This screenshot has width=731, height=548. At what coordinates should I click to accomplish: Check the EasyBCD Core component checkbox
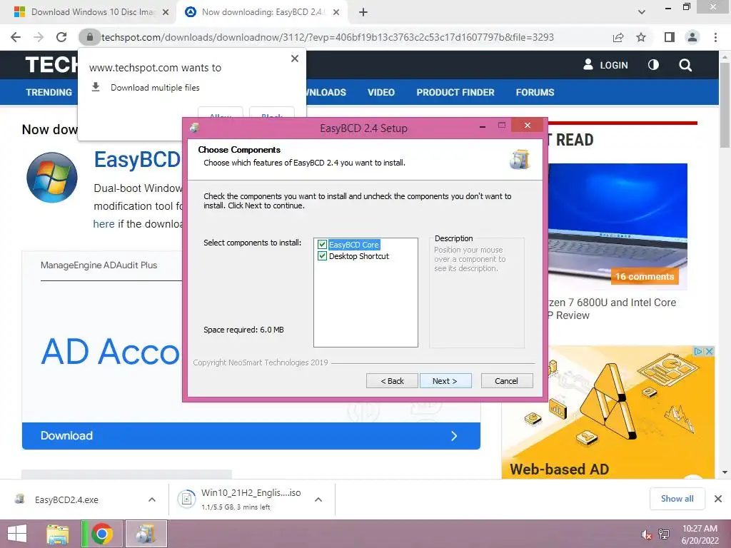click(322, 245)
